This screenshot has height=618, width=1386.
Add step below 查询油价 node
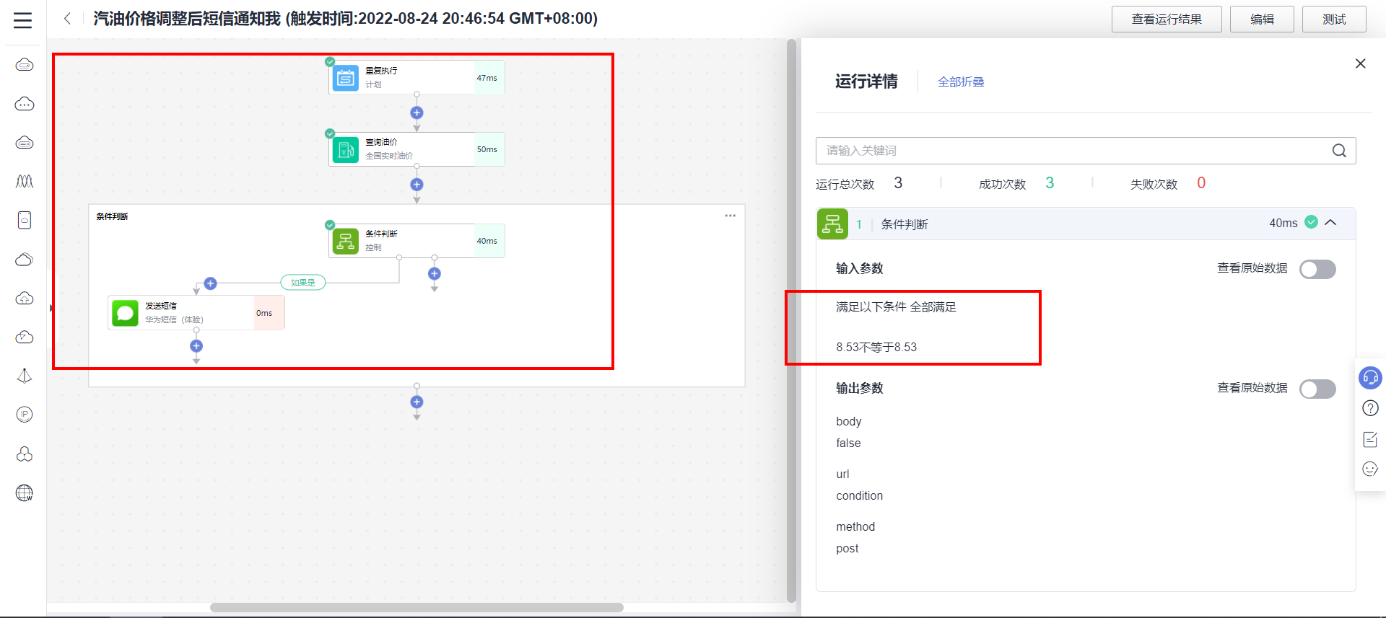417,185
